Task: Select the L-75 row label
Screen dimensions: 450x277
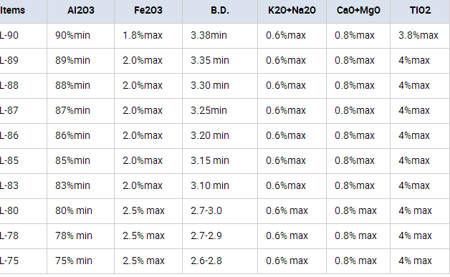Action: coord(23,261)
